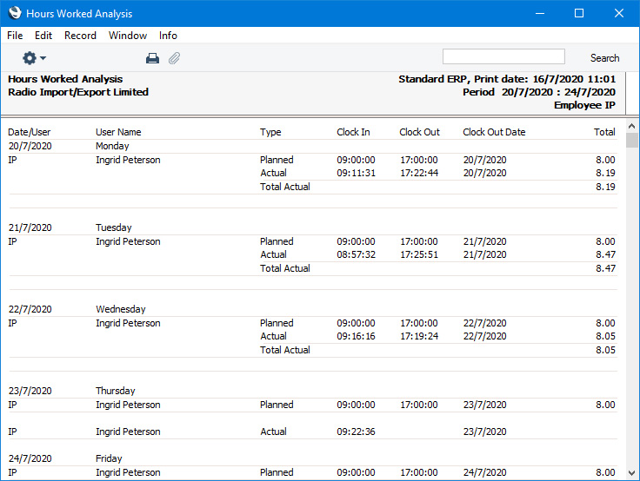The width and height of the screenshot is (640, 481).
Task: Click the Search button
Action: [604, 58]
